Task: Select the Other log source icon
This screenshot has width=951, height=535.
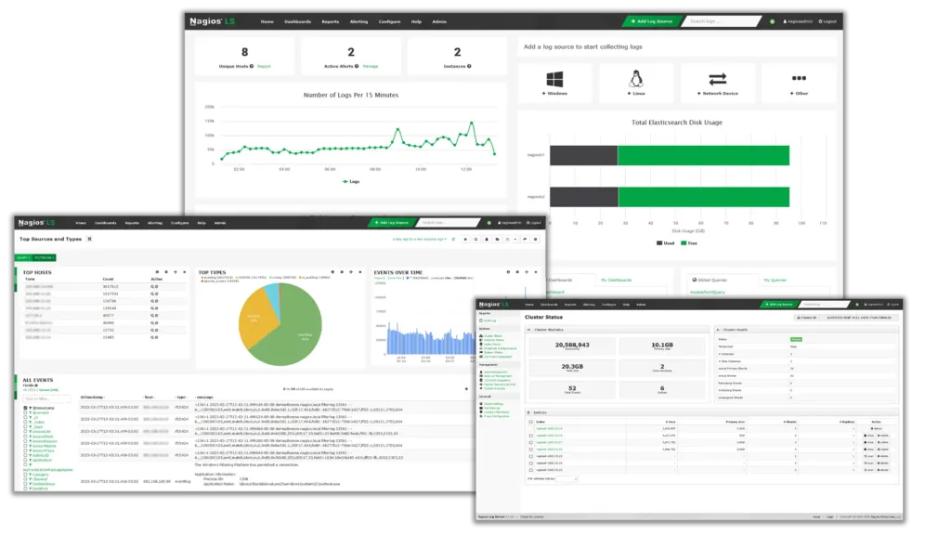Action: [x=799, y=78]
